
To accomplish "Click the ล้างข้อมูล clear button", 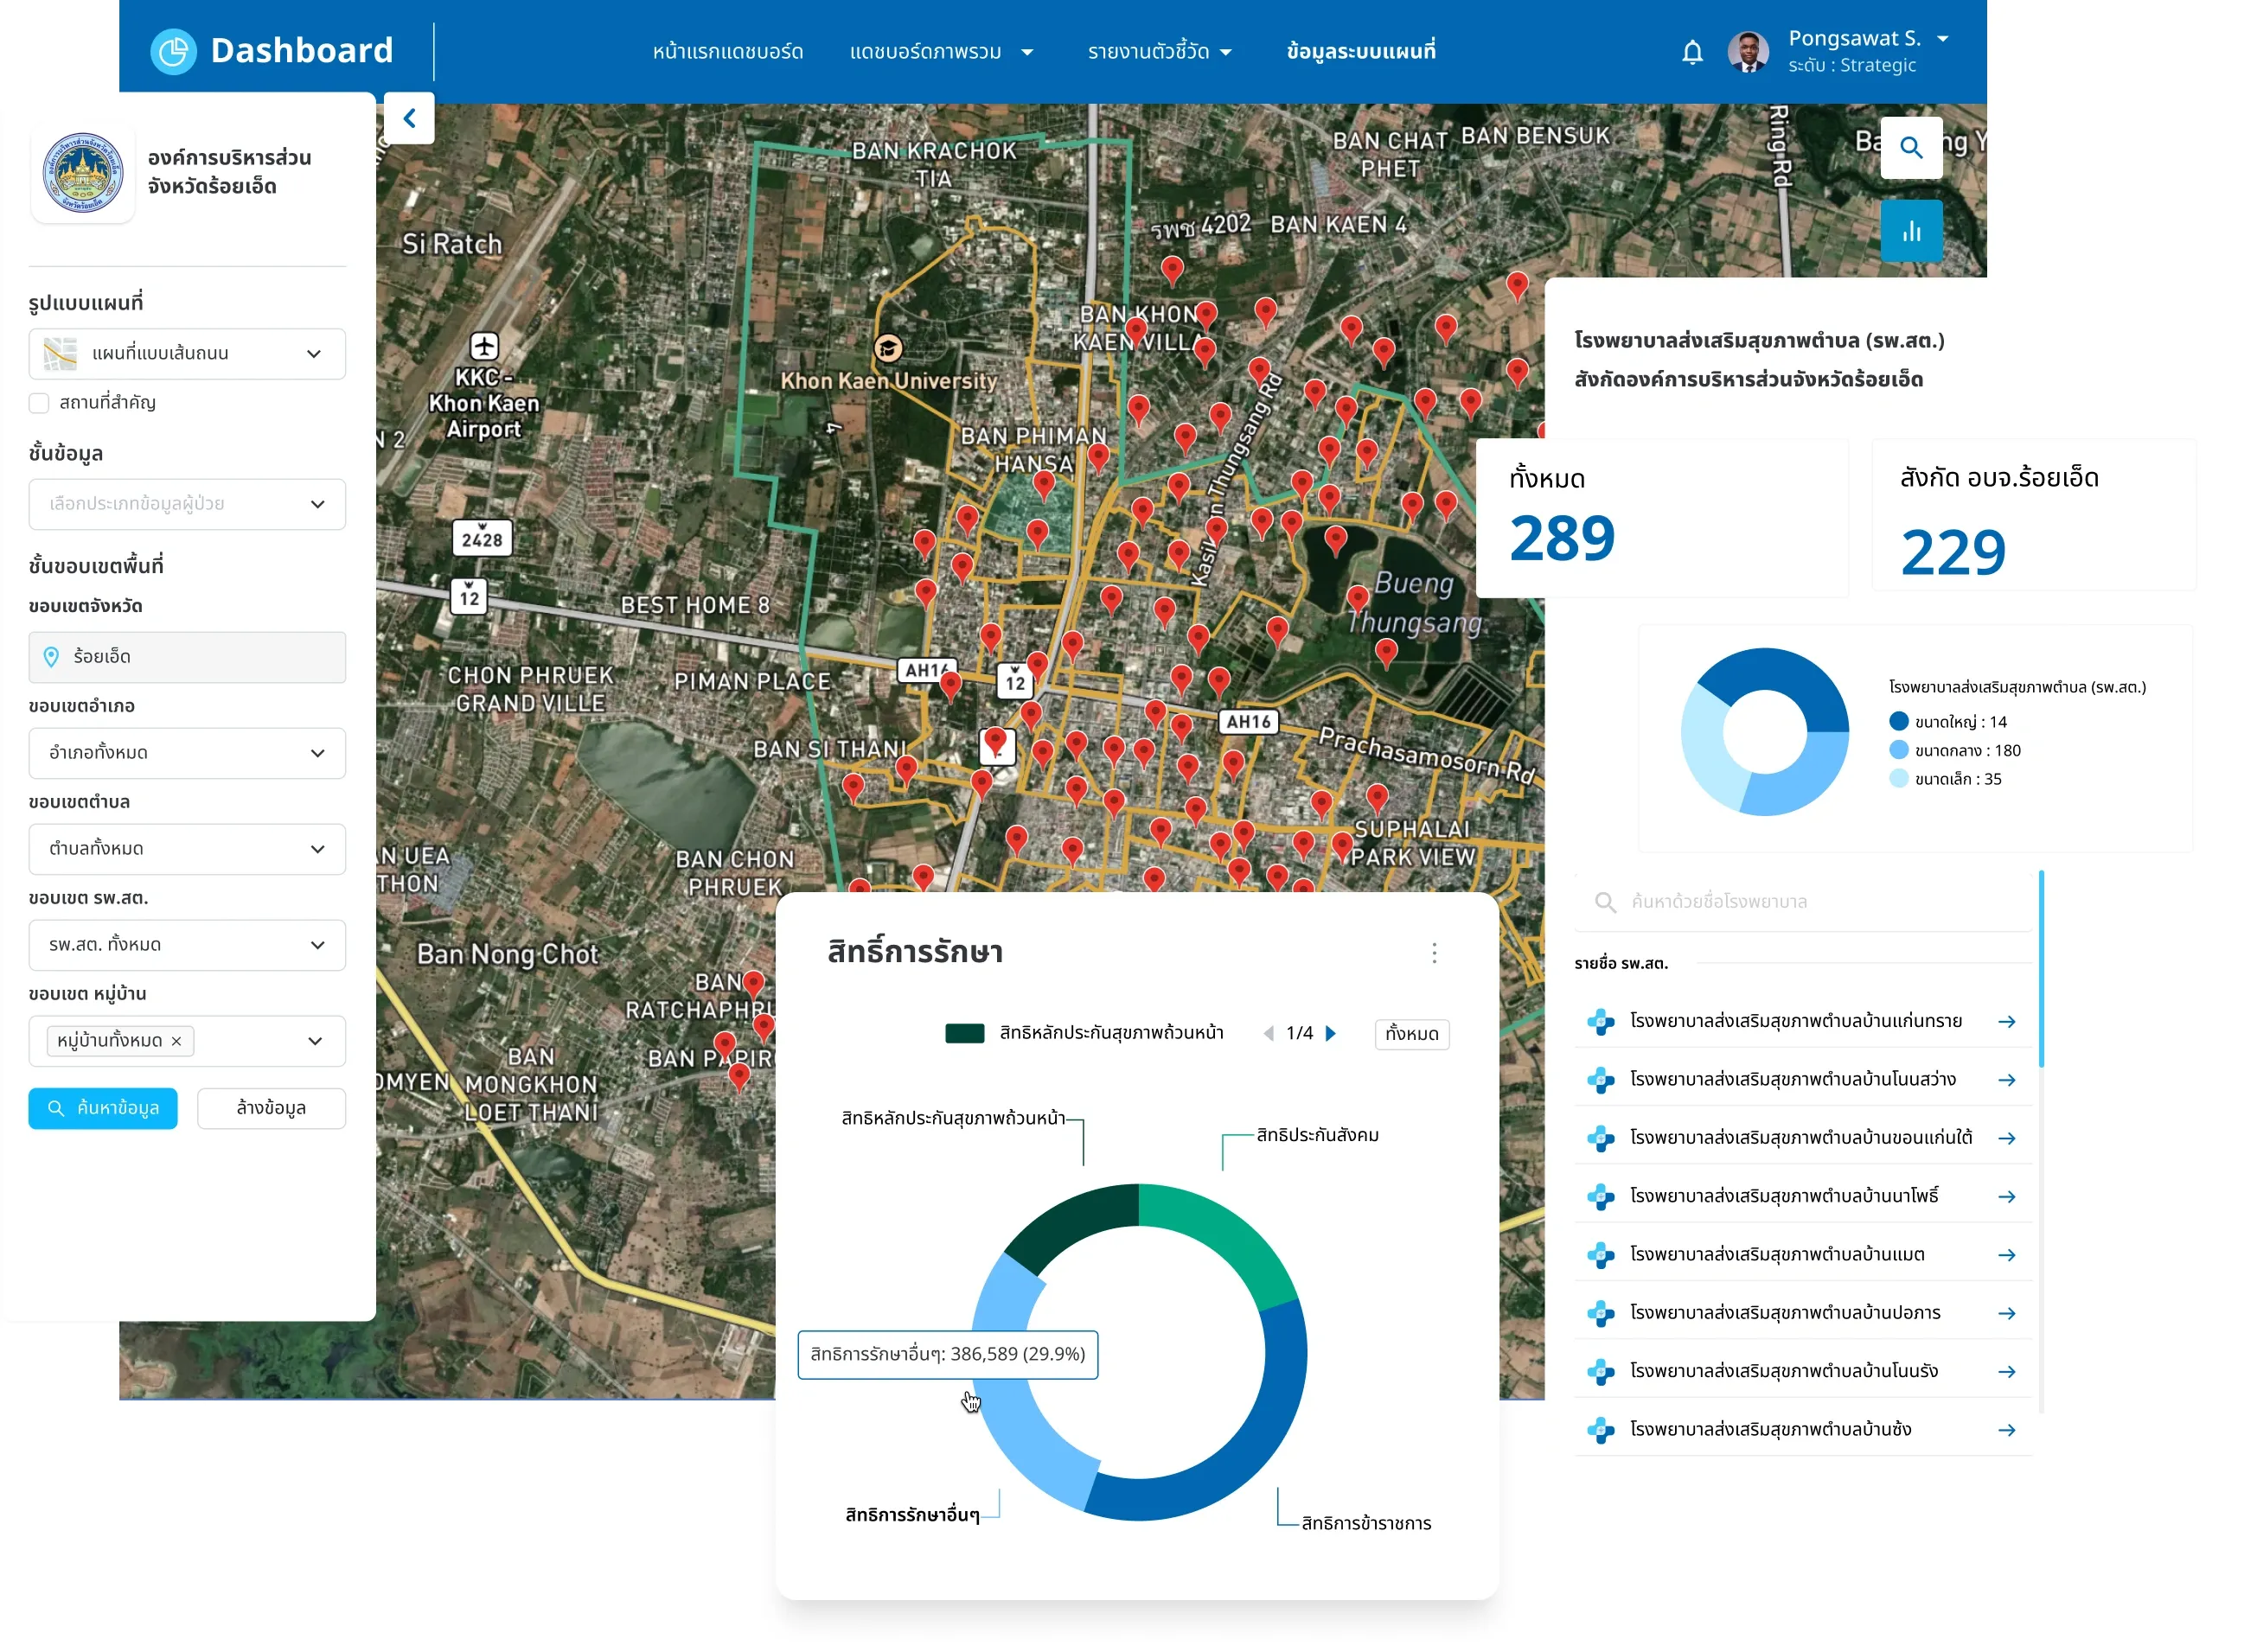I will coord(272,1108).
